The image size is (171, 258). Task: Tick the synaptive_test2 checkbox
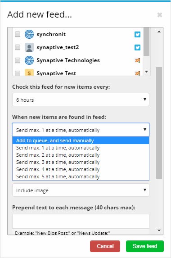tap(18, 47)
